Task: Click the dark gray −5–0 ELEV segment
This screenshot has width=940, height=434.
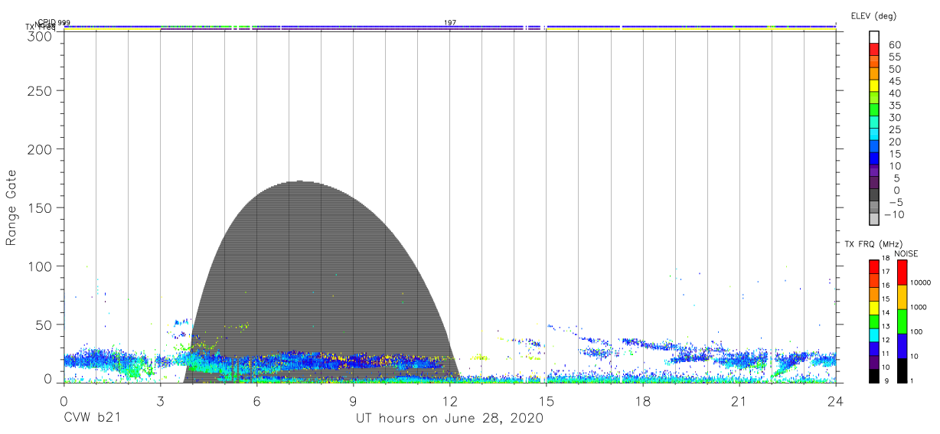Action: (x=875, y=196)
